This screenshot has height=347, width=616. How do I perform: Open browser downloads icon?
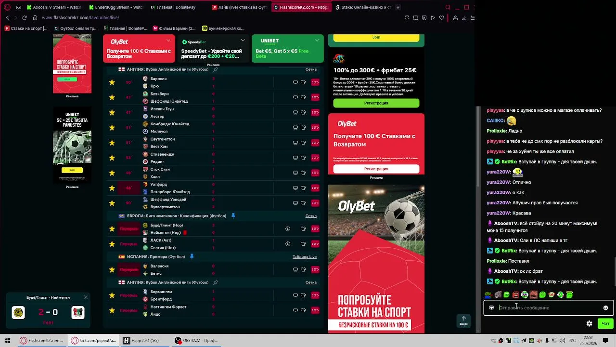coord(464,18)
